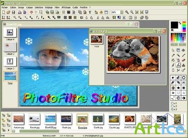The image size is (188, 138).
Task: Select the Magic wand tool
Action: (x=178, y=55)
